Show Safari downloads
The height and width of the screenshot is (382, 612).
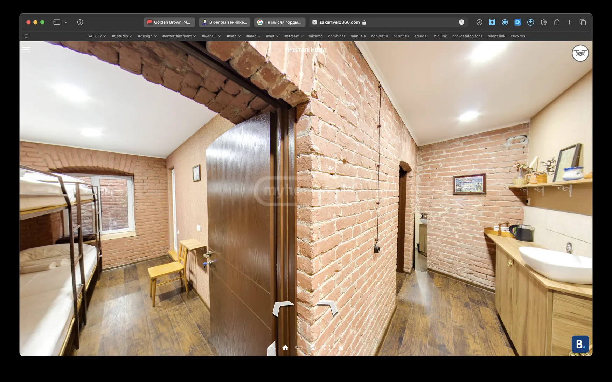click(x=479, y=22)
